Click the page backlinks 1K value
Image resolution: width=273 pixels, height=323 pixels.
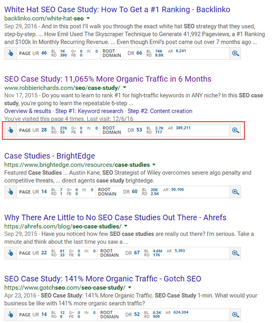(x=62, y=51)
